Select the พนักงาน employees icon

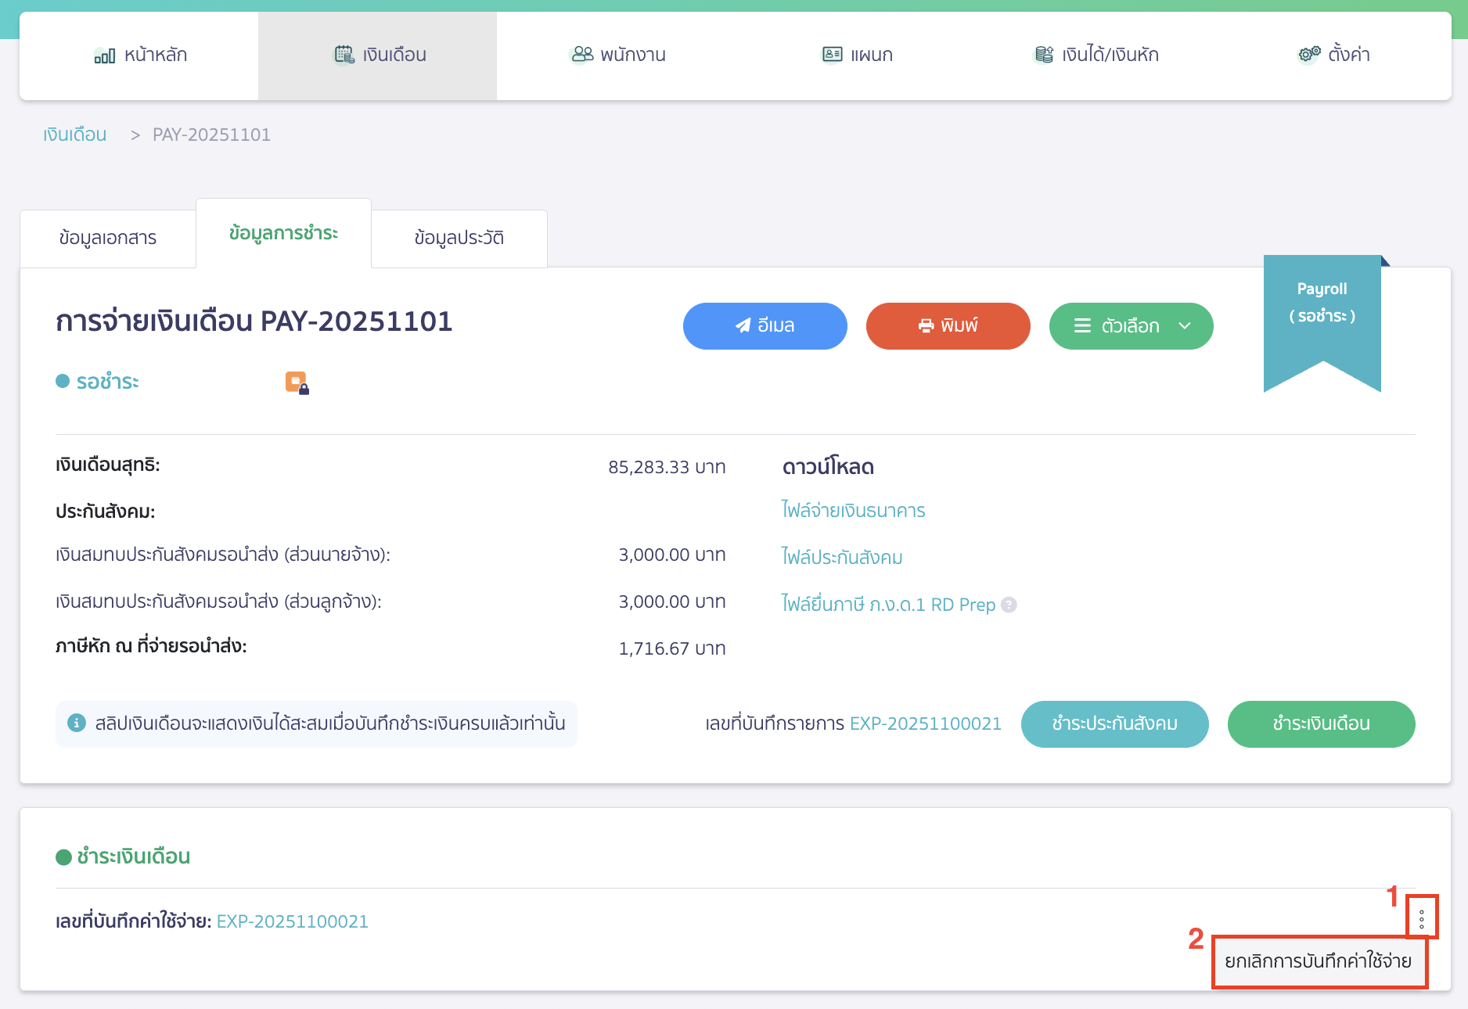581,55
